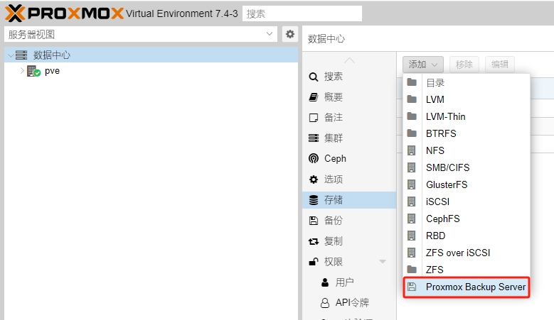Image resolution: width=554 pixels, height=320 pixels.
Task: Click the pve node server icon
Action: pyautogui.click(x=33, y=71)
